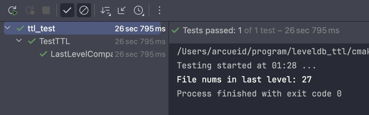369x115 pixels.
Task: Select the TestTTL suite tree item
Action: point(54,41)
